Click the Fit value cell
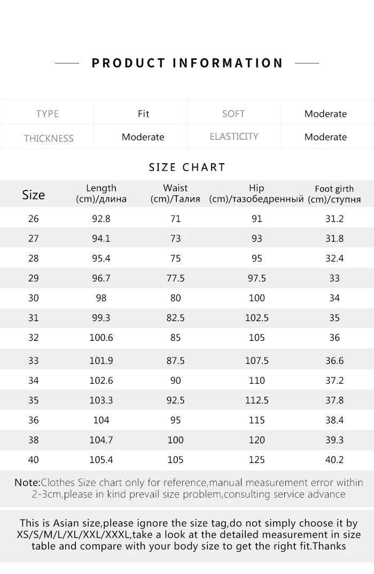The image size is (374, 574). coord(143,114)
